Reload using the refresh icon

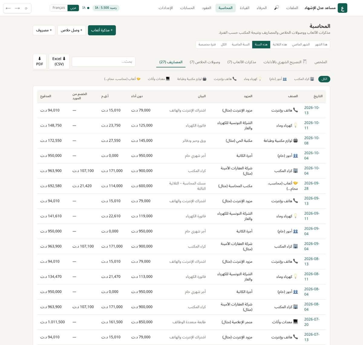(x=26, y=8)
